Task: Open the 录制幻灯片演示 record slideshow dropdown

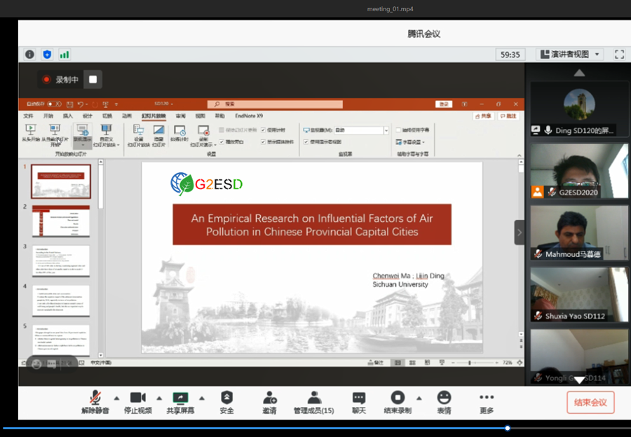Action: tap(203, 135)
